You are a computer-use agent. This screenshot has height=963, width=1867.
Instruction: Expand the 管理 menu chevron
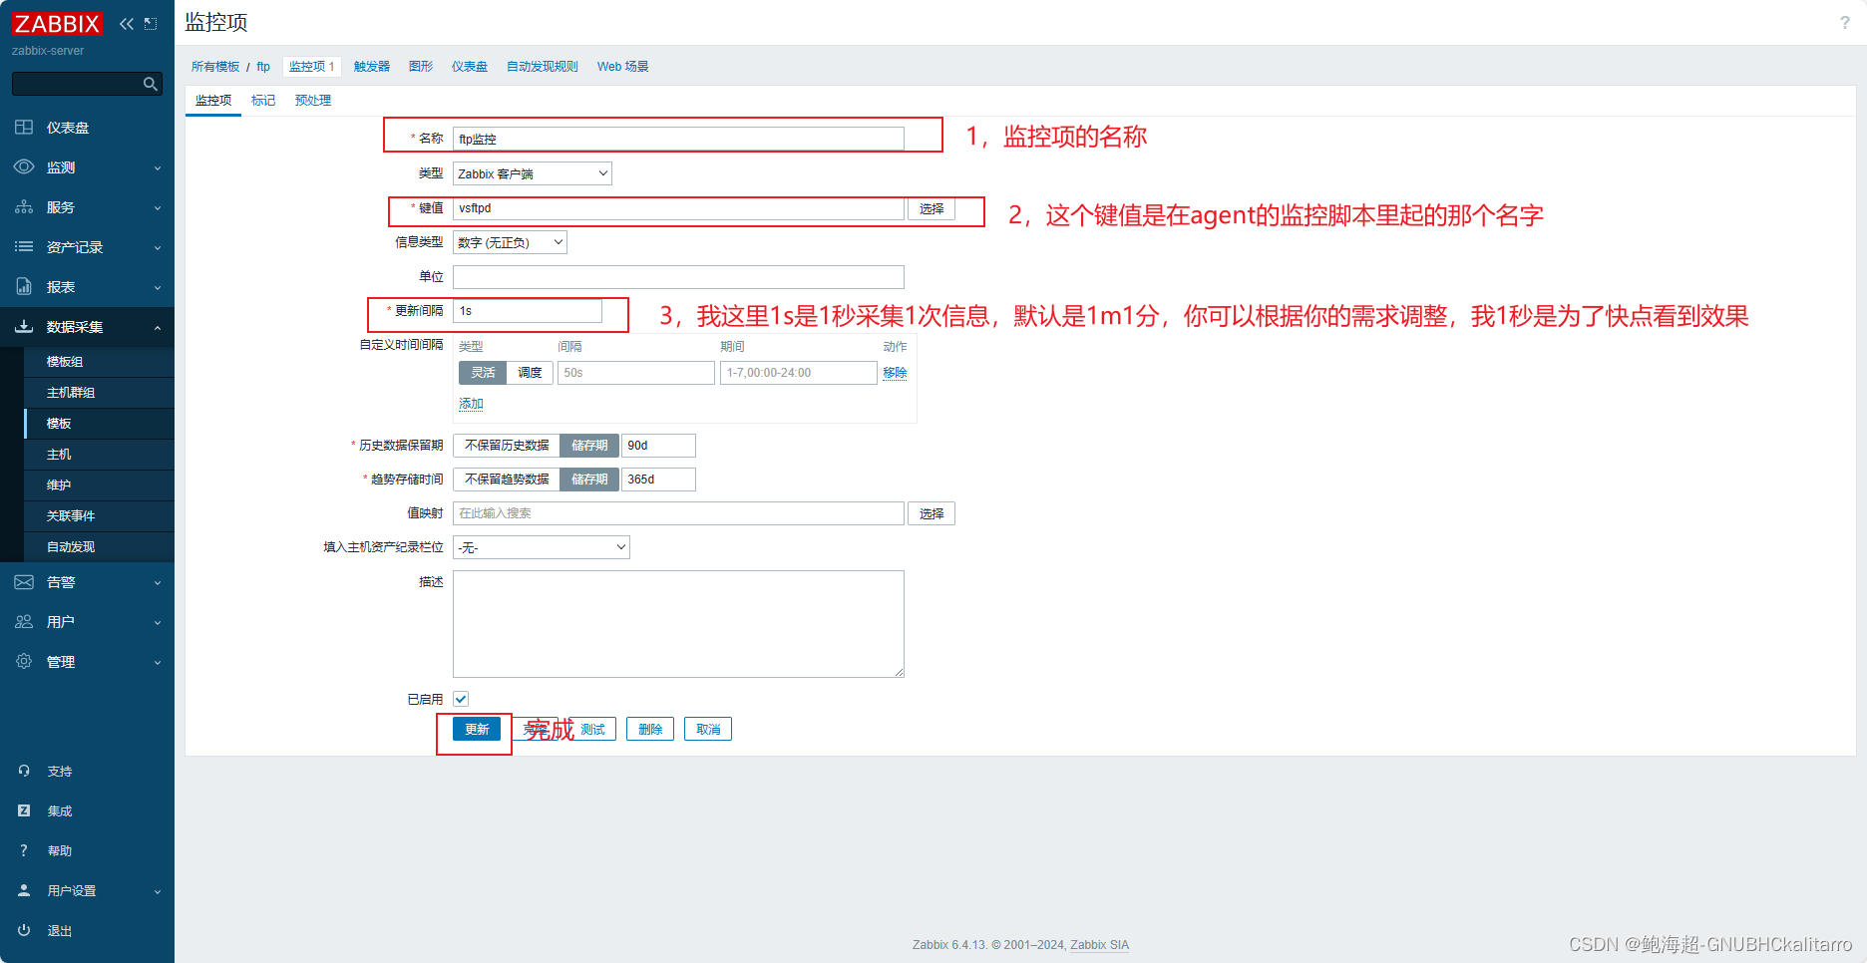pos(158,663)
